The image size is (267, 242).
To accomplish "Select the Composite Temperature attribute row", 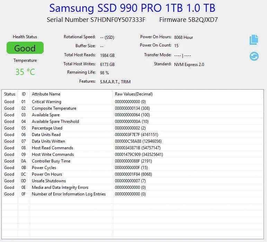I will click(133, 108).
